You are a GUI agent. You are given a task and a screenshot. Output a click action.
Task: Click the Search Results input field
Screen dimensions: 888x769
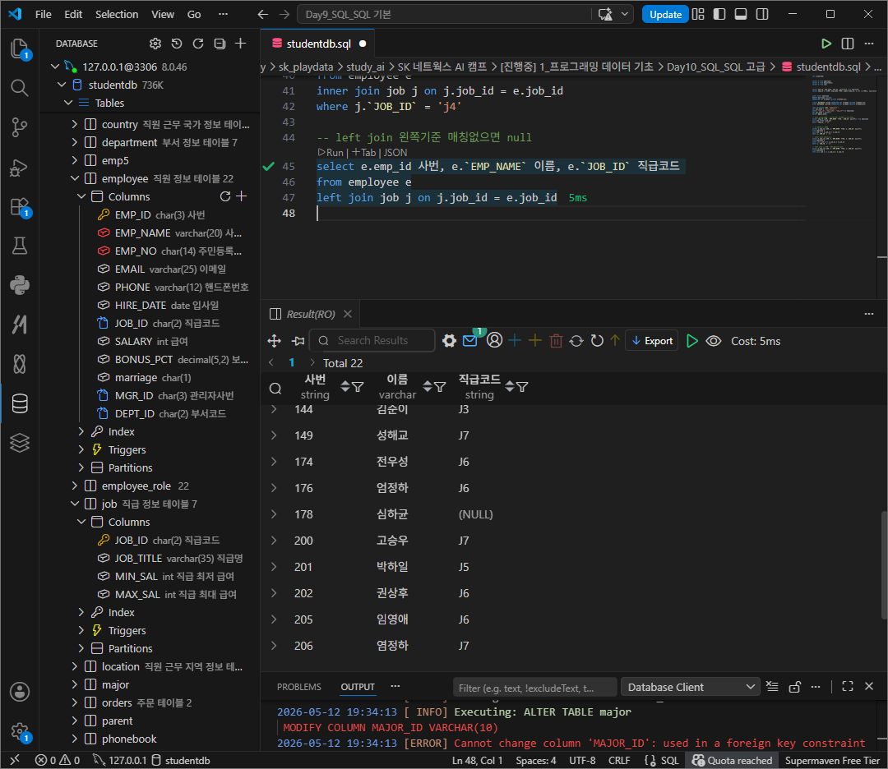coord(373,340)
